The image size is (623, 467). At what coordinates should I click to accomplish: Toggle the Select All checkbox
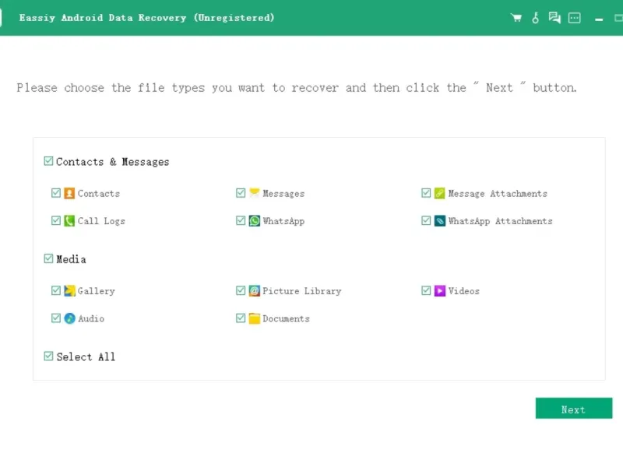point(49,356)
